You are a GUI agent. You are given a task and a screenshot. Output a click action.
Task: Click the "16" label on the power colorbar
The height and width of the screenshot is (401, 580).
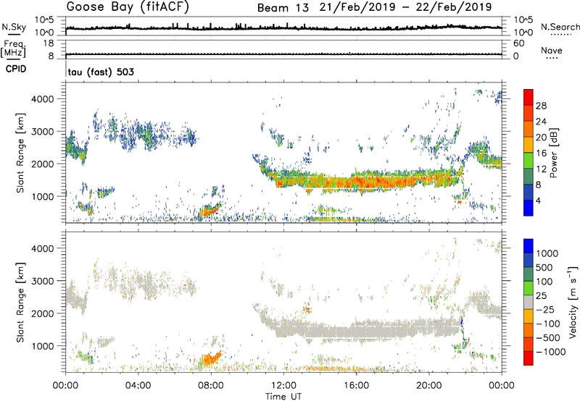(541, 153)
